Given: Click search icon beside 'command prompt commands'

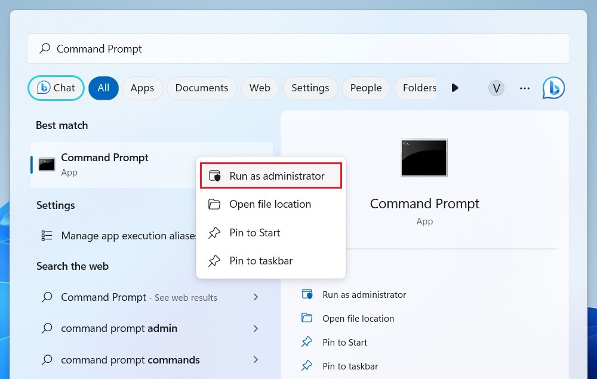Looking at the screenshot, I should (47, 359).
